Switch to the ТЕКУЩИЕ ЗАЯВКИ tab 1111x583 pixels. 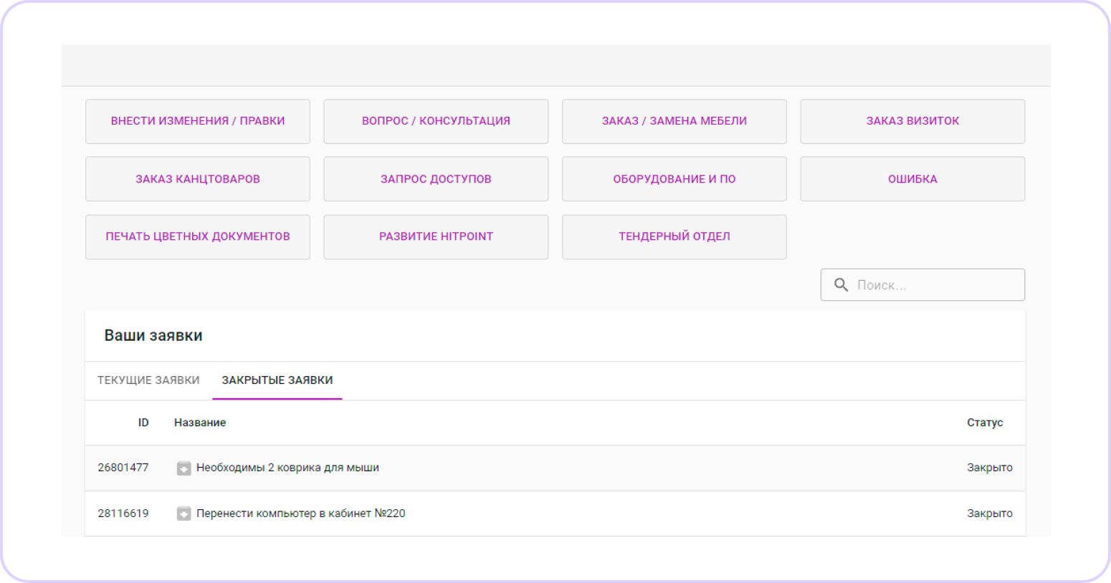coord(148,380)
